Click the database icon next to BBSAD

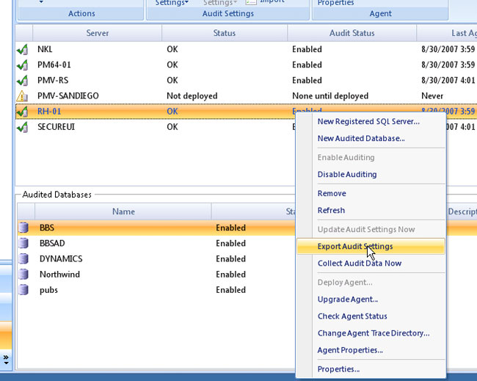coord(23,243)
